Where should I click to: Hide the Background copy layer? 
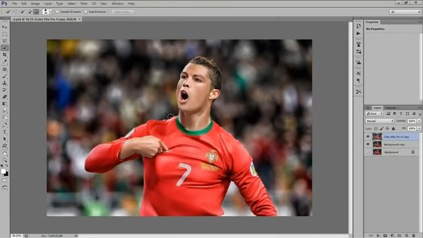(x=367, y=144)
